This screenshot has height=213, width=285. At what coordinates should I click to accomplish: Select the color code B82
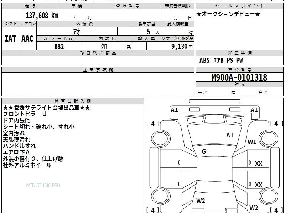pyautogui.click(x=59, y=47)
